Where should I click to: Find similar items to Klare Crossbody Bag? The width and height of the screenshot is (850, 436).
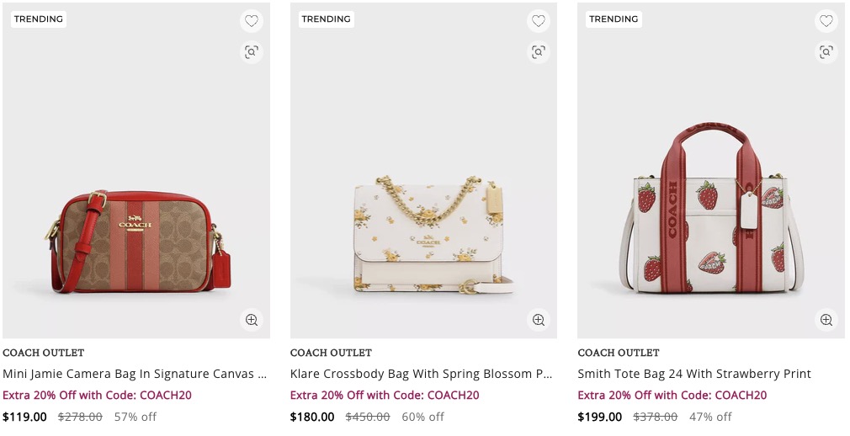(x=539, y=52)
